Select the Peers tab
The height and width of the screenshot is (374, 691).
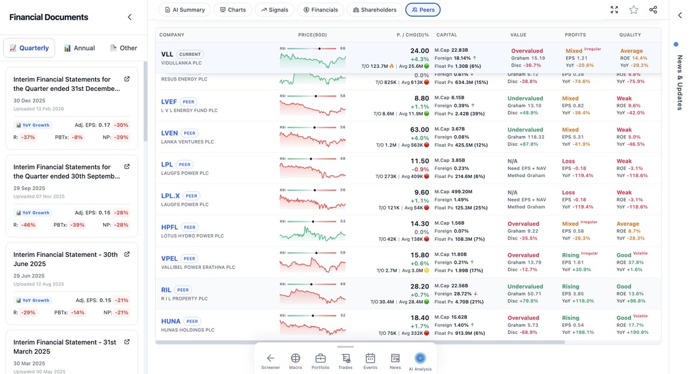coord(423,10)
